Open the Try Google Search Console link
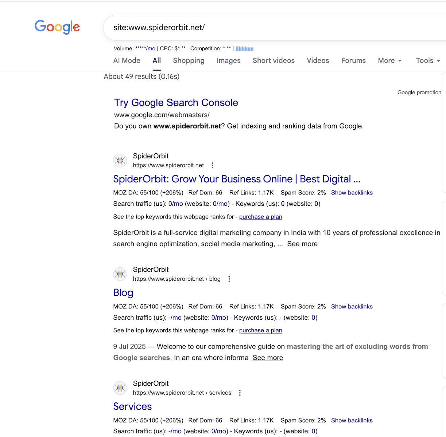 (176, 103)
